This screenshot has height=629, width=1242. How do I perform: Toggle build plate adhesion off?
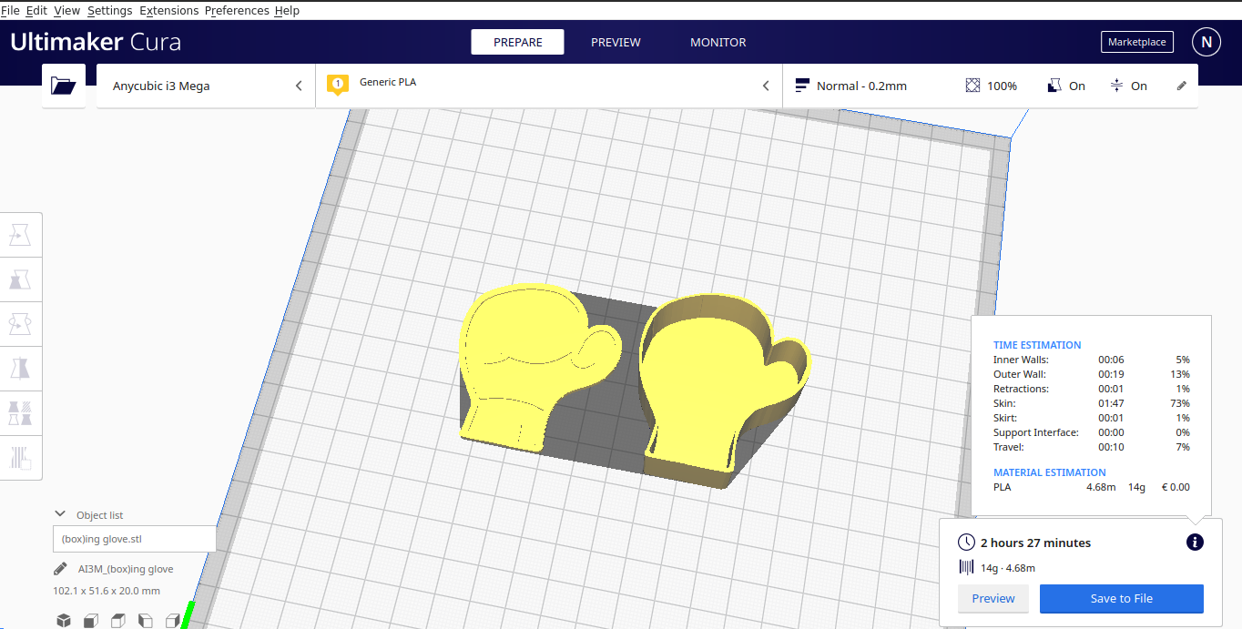(x=1129, y=85)
